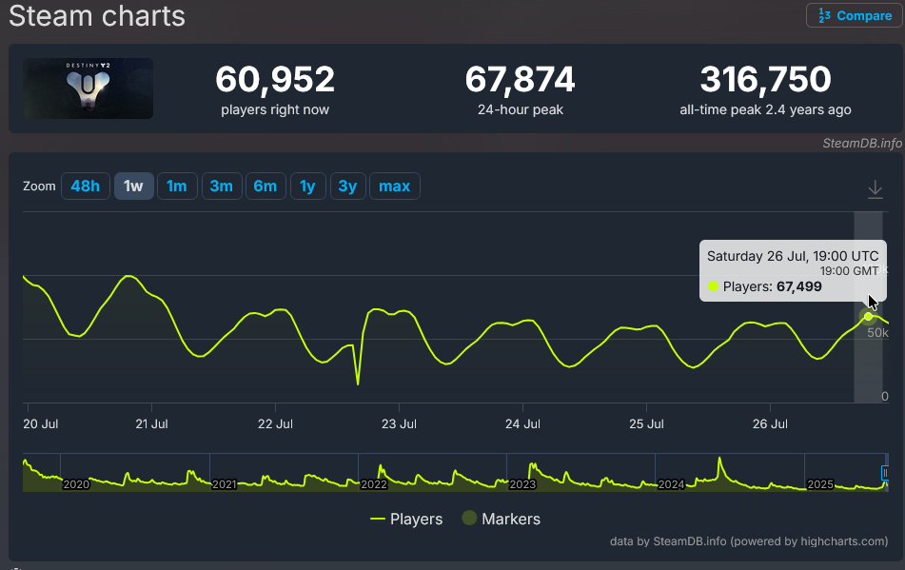Select the 1y zoom range
Viewport: 905px width, 570px height.
click(308, 186)
